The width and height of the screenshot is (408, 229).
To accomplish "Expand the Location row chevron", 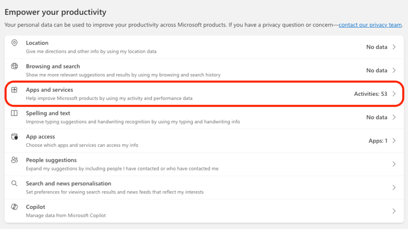I will pyautogui.click(x=394, y=47).
